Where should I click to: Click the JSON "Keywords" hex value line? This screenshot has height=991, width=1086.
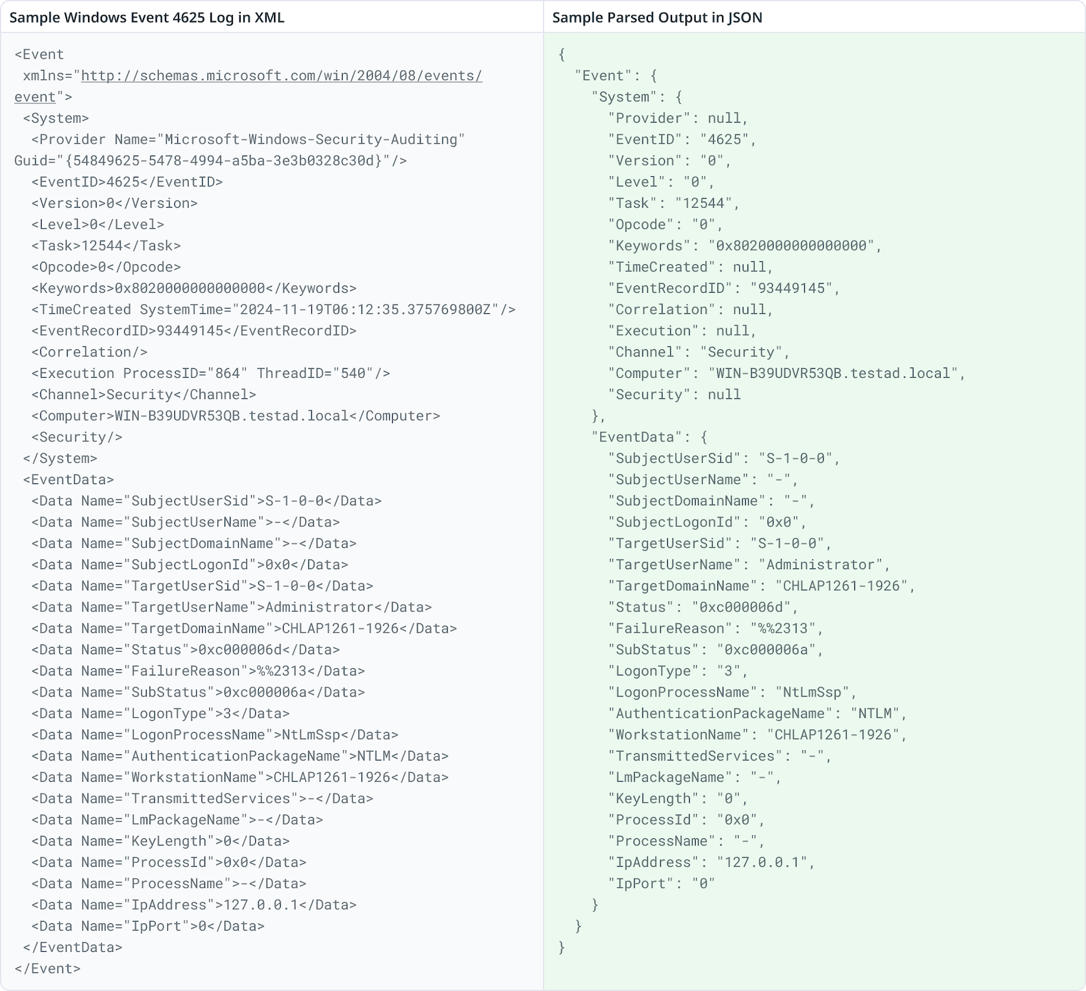(745, 246)
